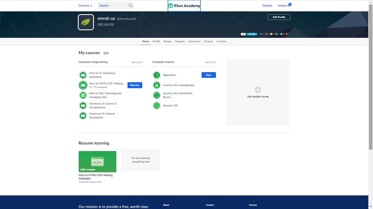The image size is (373, 209).
Task: Click the 62,232 energy points badge
Action: (252, 34)
